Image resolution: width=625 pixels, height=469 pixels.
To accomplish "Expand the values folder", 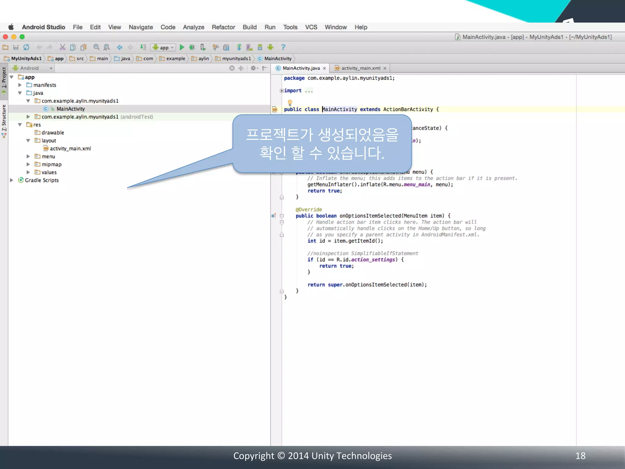I will point(28,173).
